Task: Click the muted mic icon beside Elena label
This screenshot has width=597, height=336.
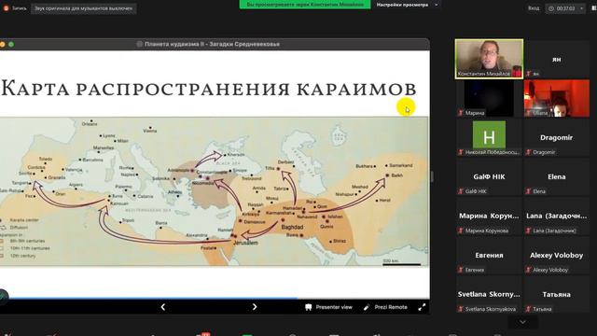Action: tap(528, 191)
